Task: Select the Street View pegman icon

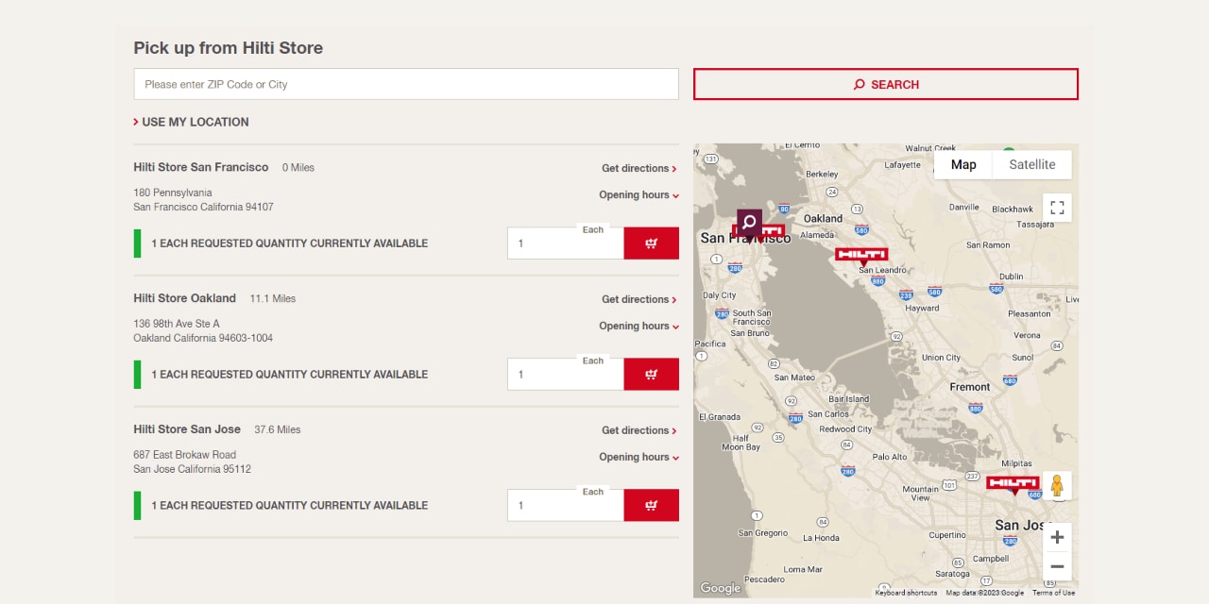Action: [1057, 484]
